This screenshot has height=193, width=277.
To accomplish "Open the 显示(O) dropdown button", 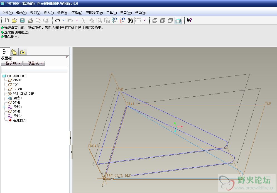I will pyautogui.click(x=12, y=63).
